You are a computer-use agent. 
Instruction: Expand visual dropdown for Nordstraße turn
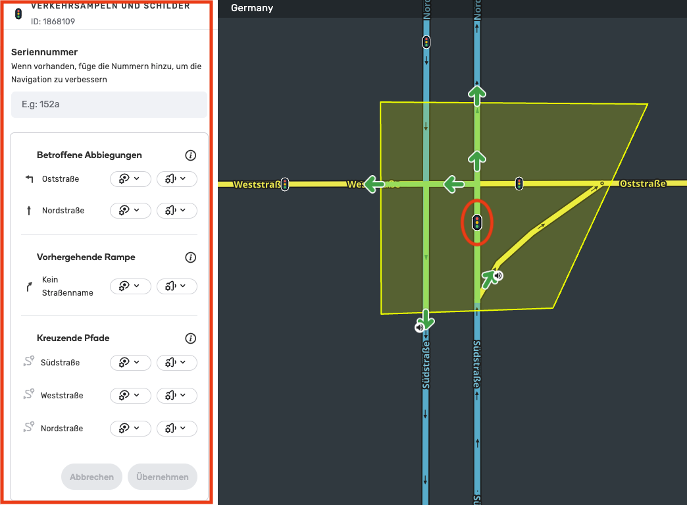(x=130, y=211)
